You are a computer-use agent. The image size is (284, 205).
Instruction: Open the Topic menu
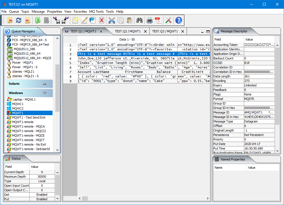click(25, 12)
